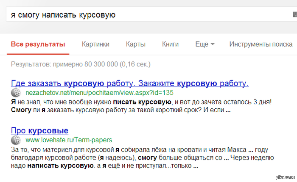Open the virtual keyboard icon in search box
The height and width of the screenshot is (182, 297).
point(294,15)
